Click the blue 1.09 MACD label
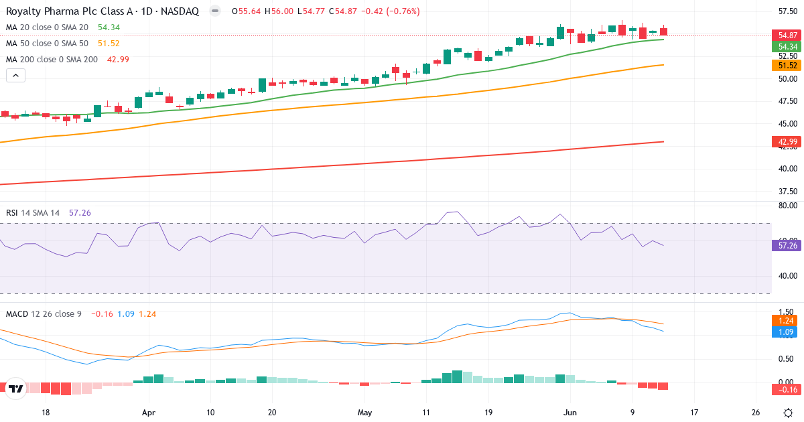 tap(785, 332)
